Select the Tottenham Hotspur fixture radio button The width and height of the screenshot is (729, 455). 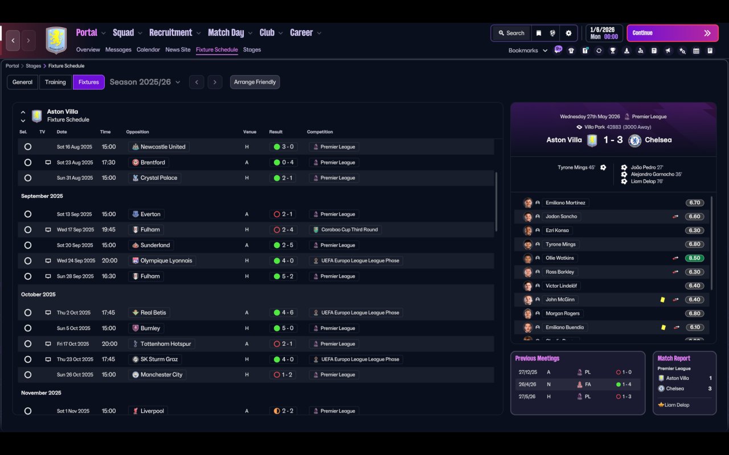[28, 344]
